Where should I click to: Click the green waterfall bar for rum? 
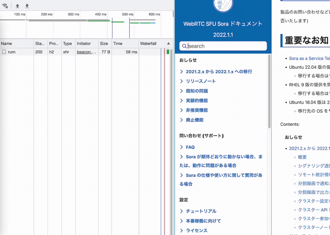point(168,52)
